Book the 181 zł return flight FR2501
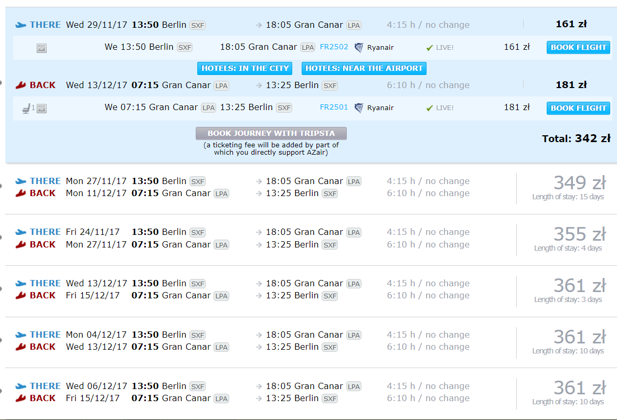The height and width of the screenshot is (420, 617). tap(578, 108)
